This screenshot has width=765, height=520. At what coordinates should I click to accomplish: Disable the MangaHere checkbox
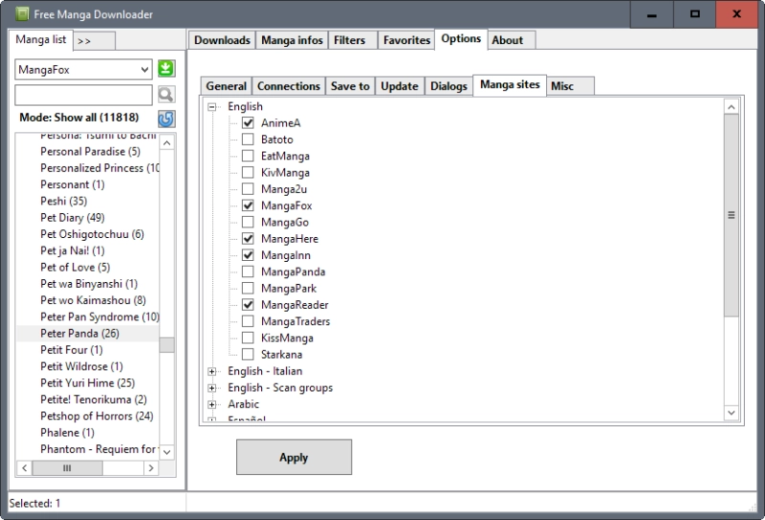tap(248, 239)
